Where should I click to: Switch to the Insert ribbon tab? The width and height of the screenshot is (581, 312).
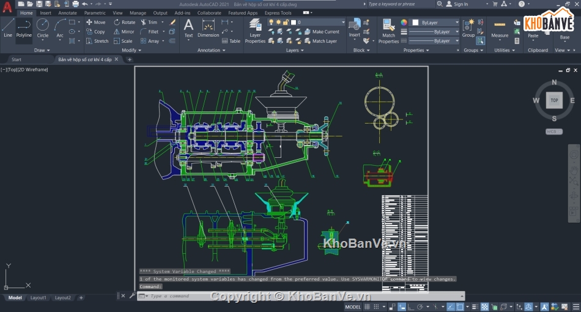click(x=46, y=13)
